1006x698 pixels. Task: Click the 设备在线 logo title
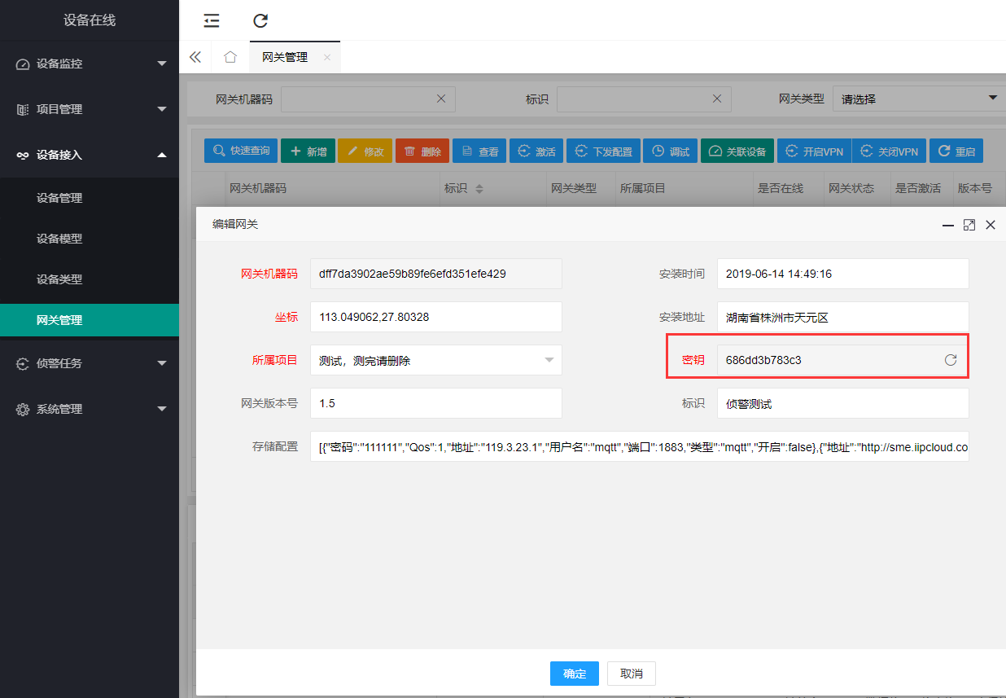point(90,20)
